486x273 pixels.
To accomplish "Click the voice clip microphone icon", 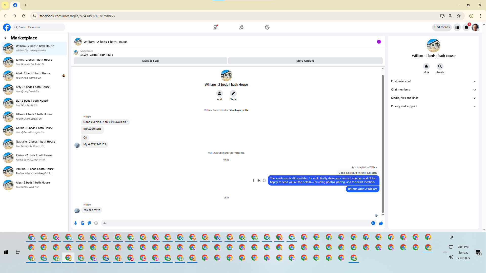I will [x=75, y=223].
